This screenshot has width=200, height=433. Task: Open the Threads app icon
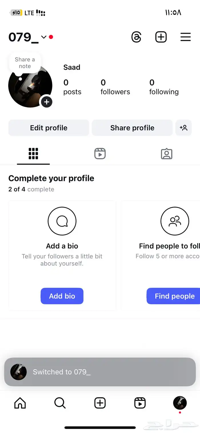pyautogui.click(x=136, y=37)
